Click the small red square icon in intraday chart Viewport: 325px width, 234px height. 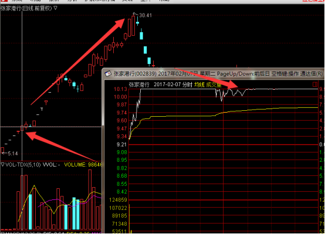(315, 84)
